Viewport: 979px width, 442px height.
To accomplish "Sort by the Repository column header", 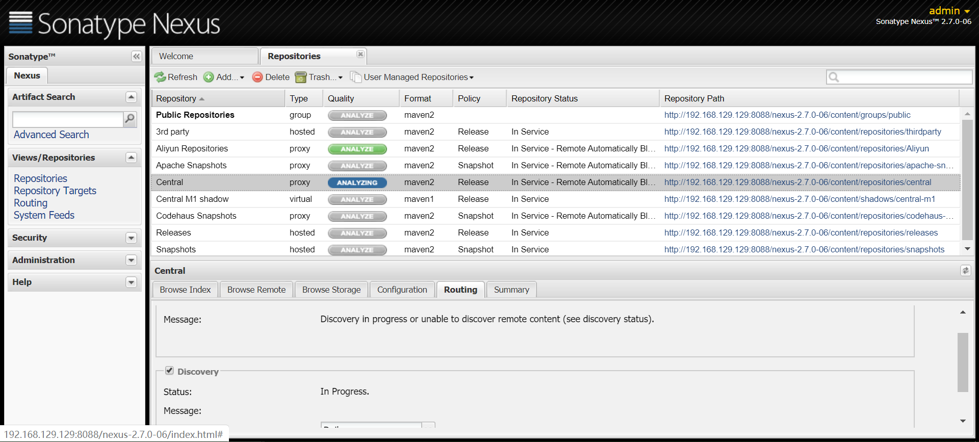I will coord(218,98).
